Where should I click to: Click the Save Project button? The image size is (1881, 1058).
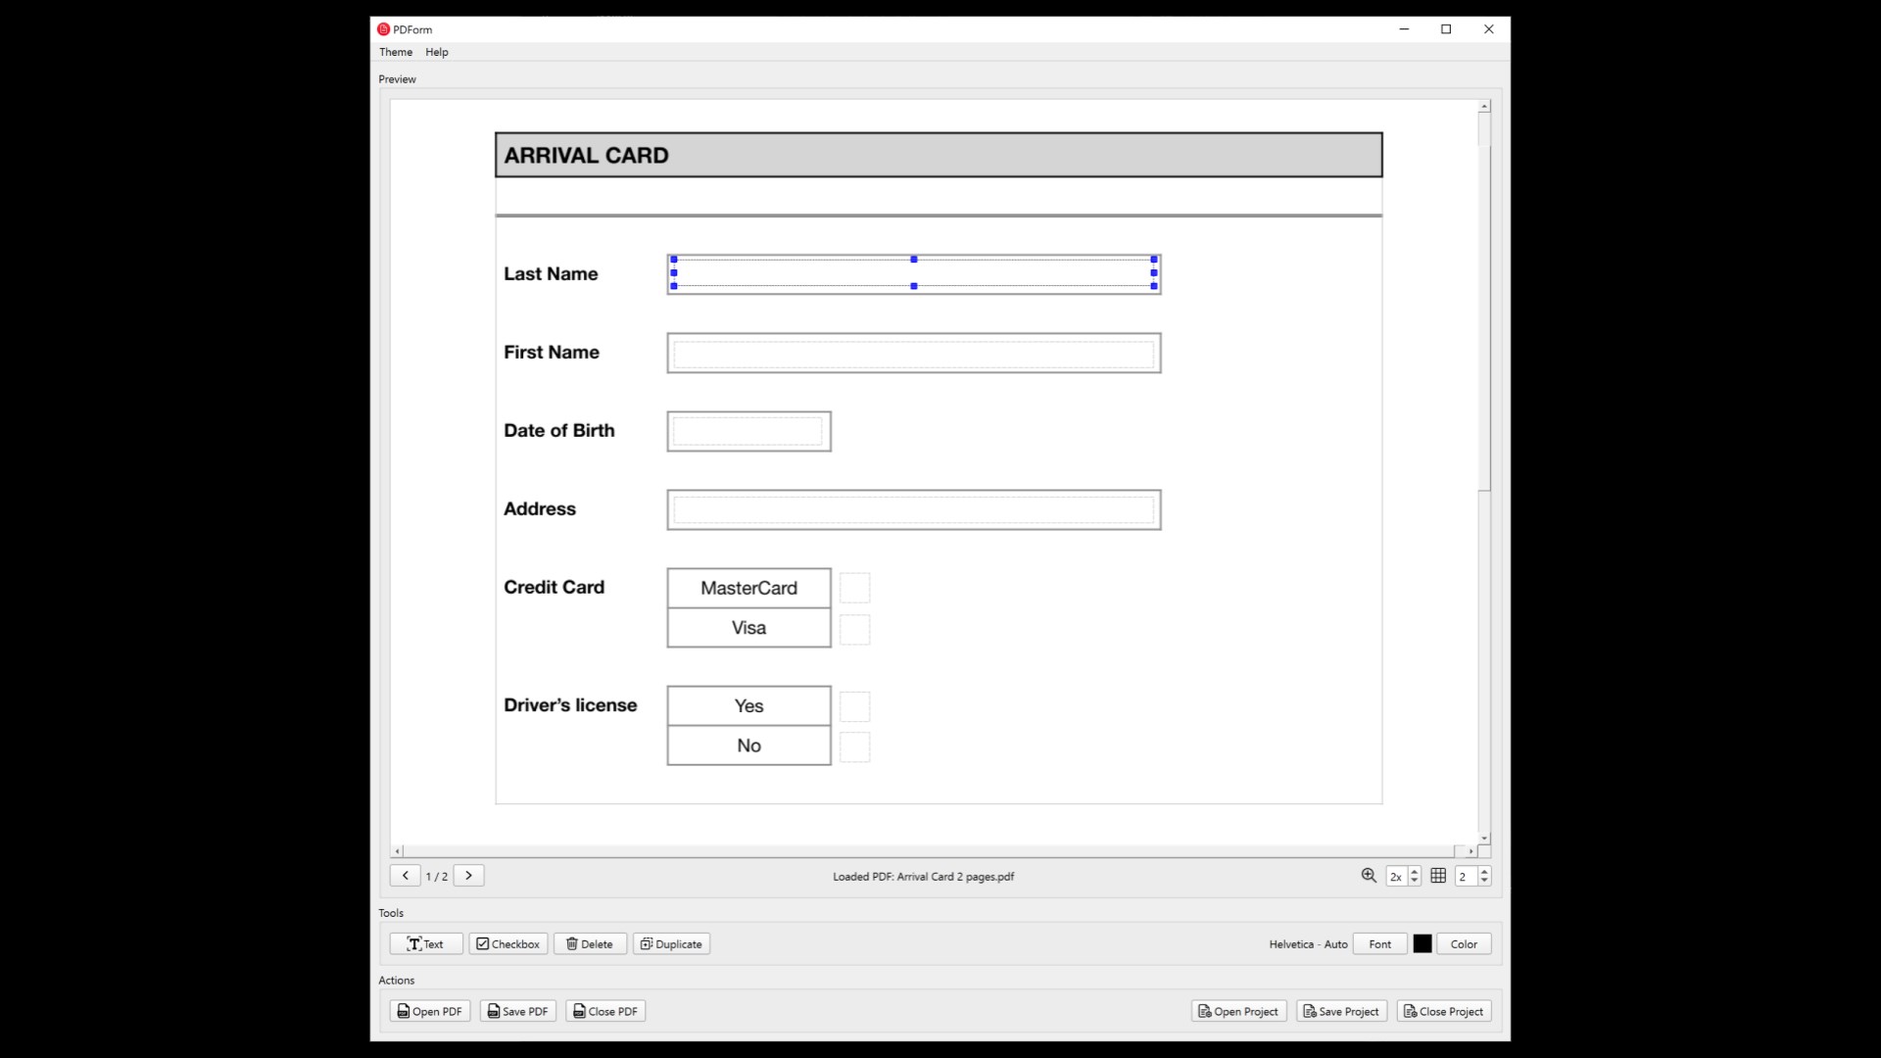1341,1011
